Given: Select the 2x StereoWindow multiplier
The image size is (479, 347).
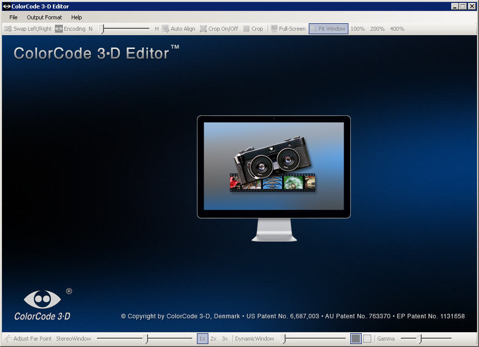Looking at the screenshot, I should point(213,339).
